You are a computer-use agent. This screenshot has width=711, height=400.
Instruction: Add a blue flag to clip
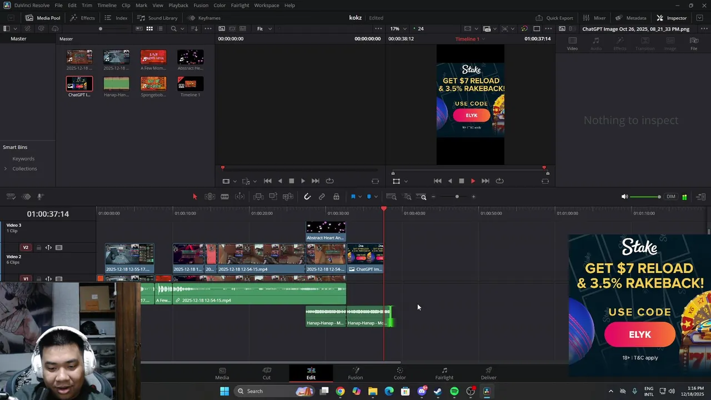click(353, 197)
